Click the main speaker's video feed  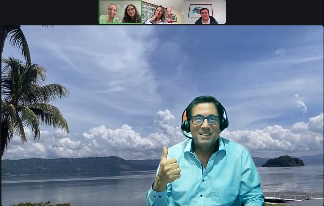pyautogui.click(x=162, y=115)
